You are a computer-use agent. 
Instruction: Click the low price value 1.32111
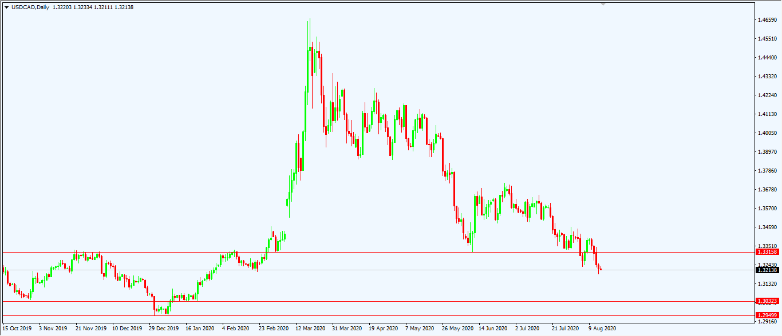(104, 7)
